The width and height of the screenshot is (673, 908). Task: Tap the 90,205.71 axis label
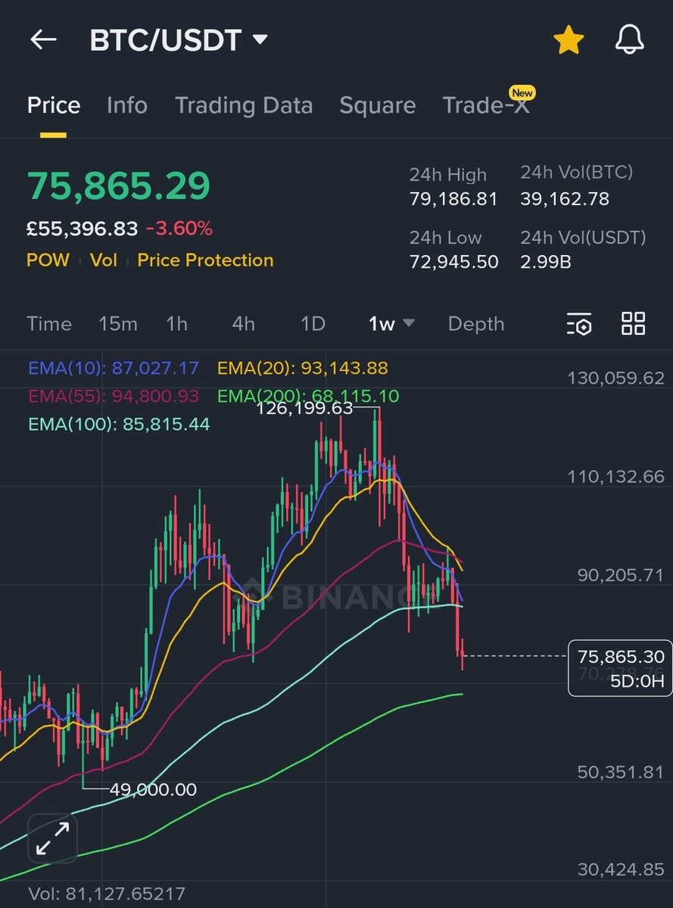tap(620, 575)
